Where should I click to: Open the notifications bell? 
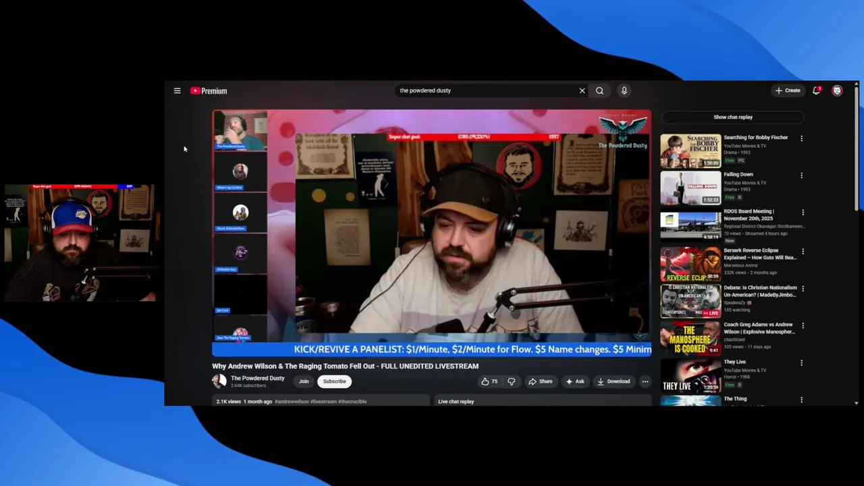click(x=817, y=90)
